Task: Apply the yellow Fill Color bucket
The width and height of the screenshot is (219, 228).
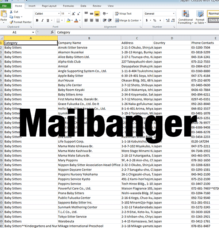Action: 69,20
